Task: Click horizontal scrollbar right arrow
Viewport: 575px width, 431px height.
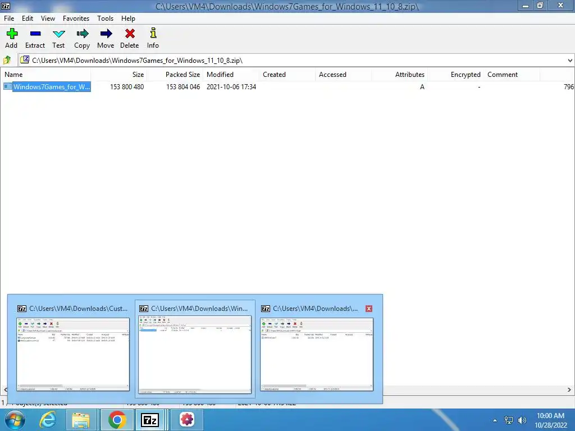Action: click(569, 389)
